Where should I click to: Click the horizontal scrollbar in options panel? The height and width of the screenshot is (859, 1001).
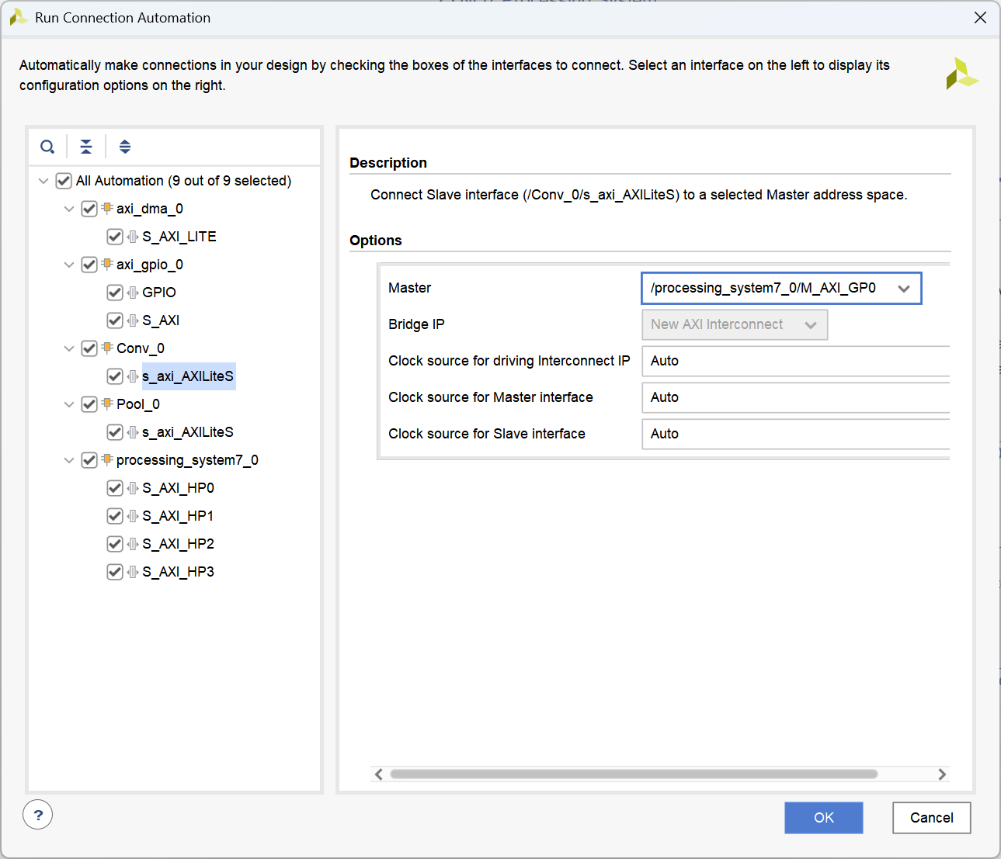pyautogui.click(x=633, y=774)
